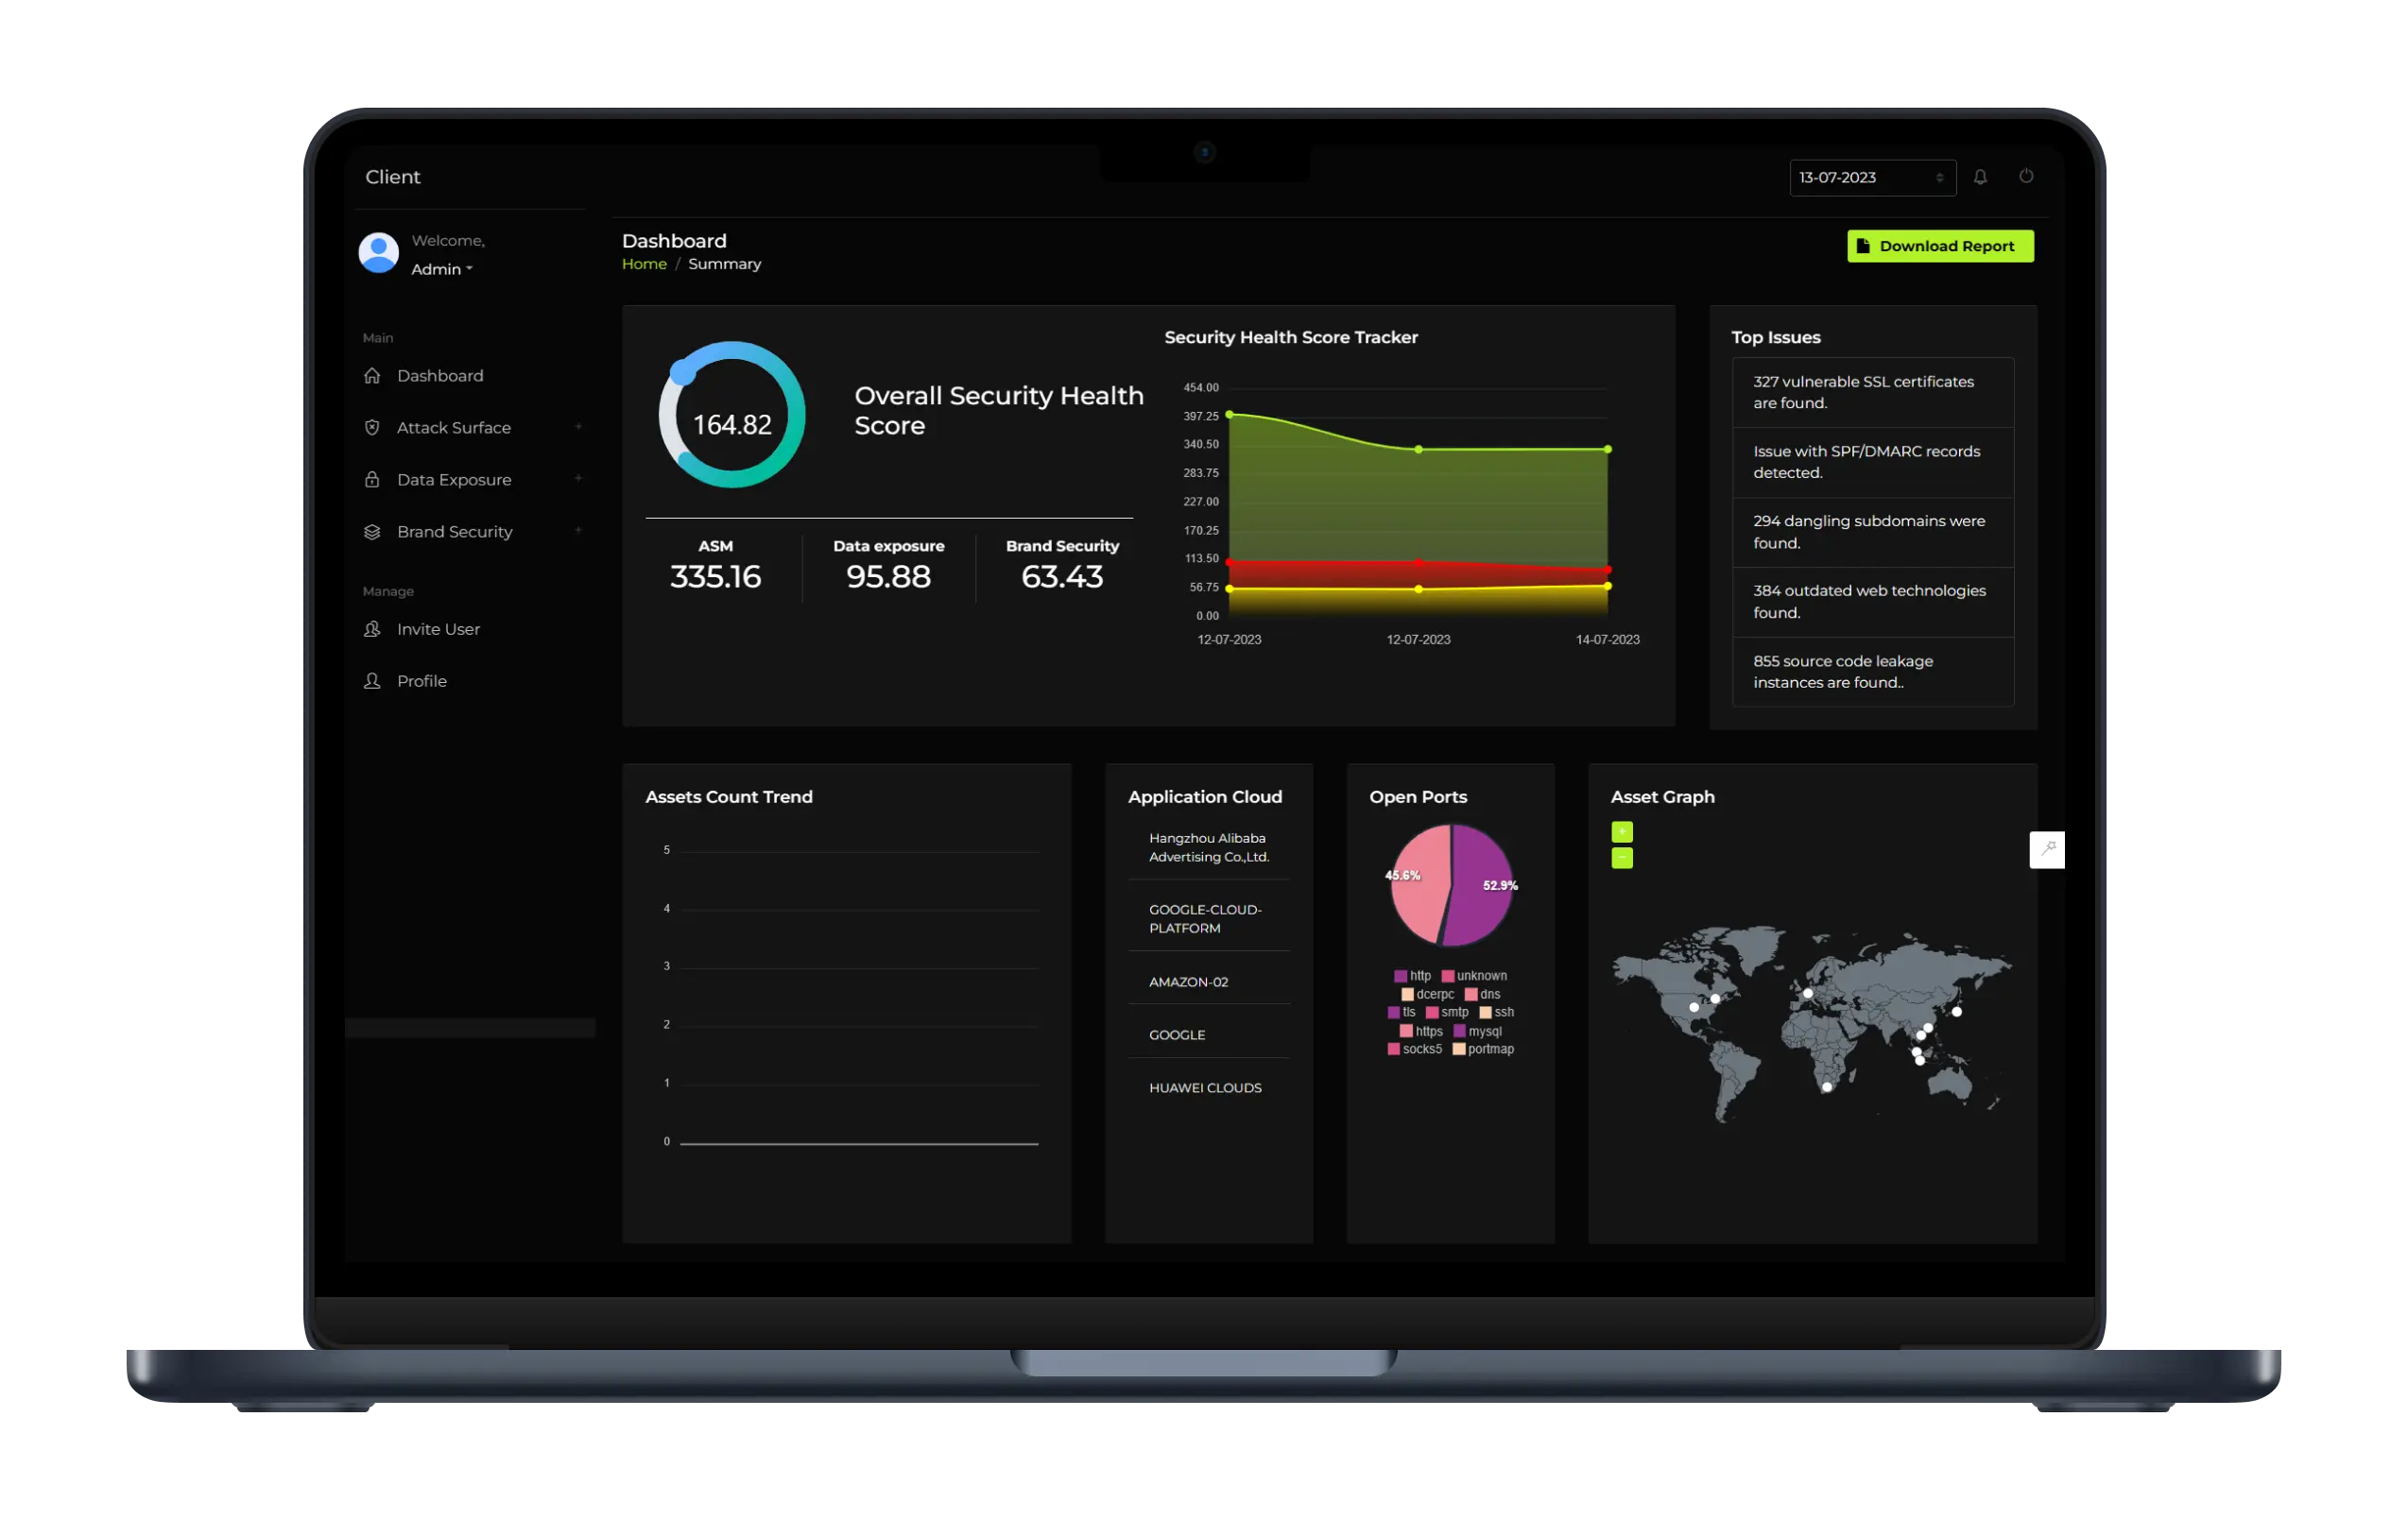
Task: Toggle the unknown legend entry
Action: [x=1474, y=976]
